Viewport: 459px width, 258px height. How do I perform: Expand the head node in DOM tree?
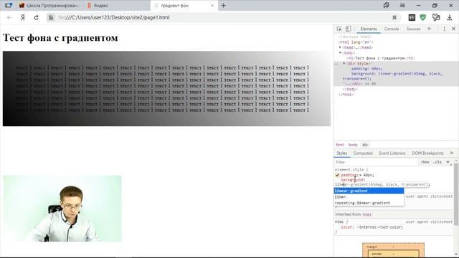pos(340,47)
